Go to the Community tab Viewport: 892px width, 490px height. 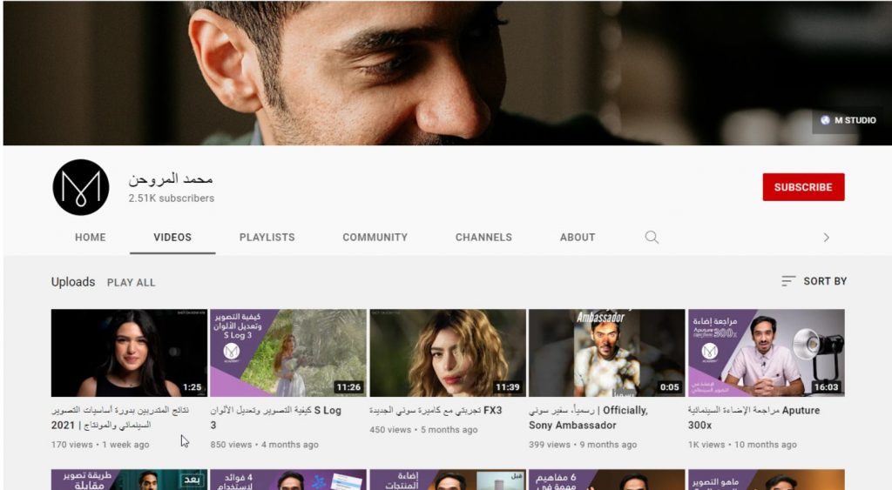pyautogui.click(x=375, y=237)
